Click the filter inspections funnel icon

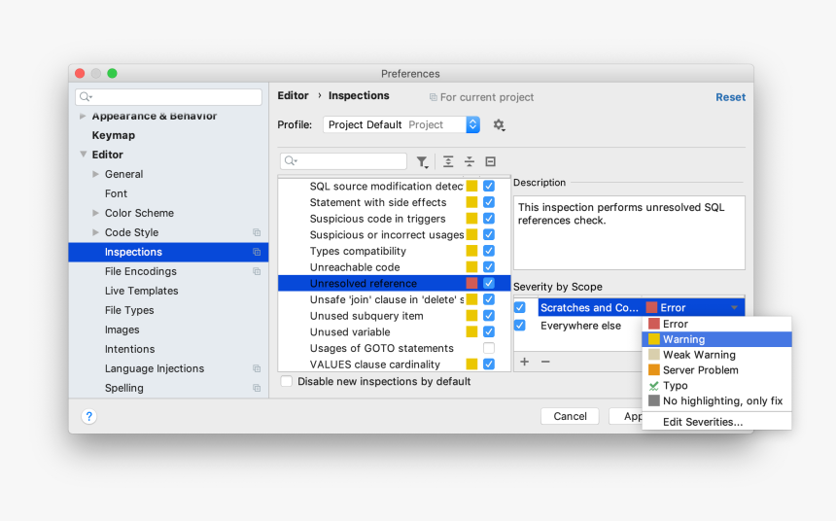422,162
